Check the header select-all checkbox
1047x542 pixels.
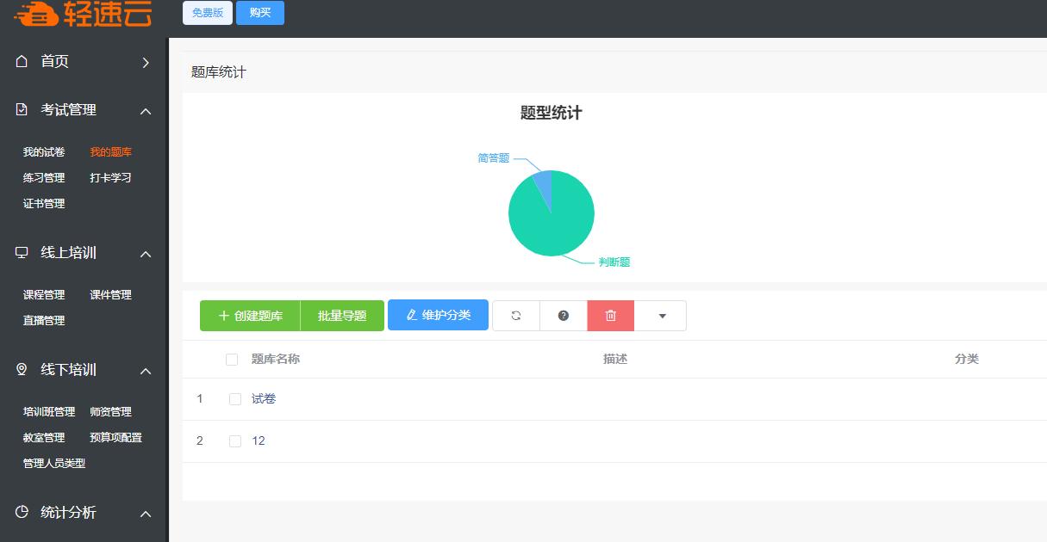231,359
